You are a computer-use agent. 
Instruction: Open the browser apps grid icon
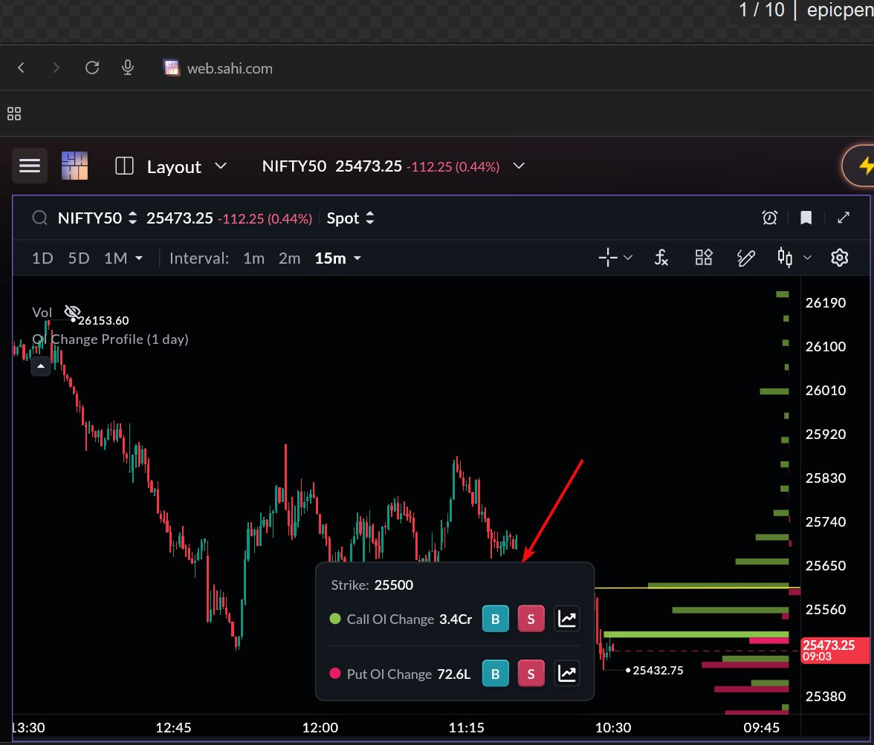click(14, 114)
